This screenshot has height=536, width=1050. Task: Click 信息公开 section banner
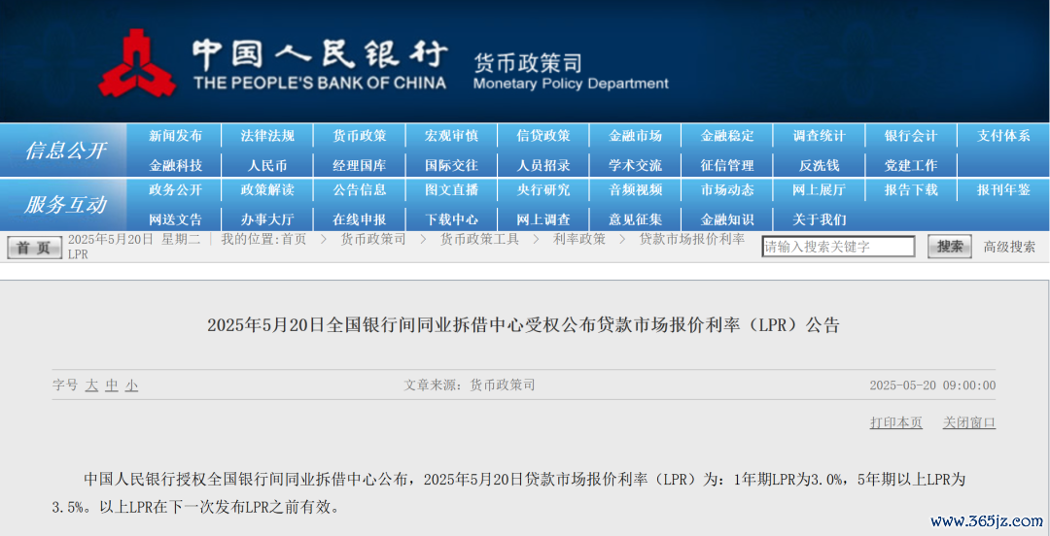65,151
